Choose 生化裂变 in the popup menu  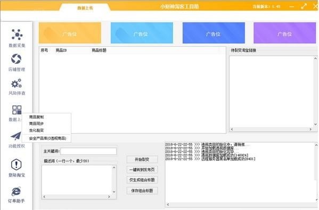click(36, 130)
